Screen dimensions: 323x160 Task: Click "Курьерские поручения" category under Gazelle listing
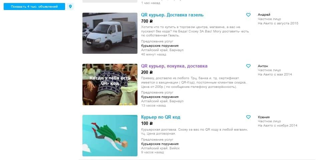160,46
